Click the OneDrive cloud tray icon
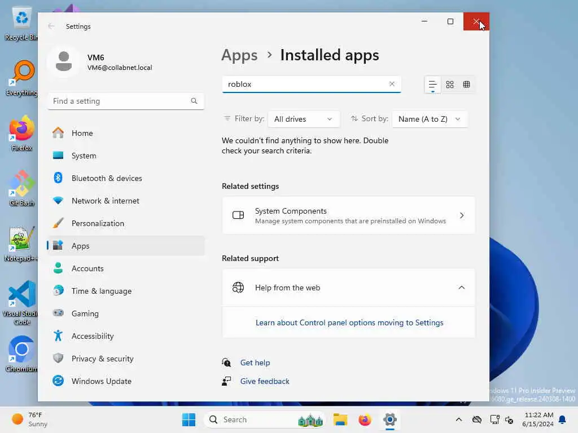 click(476, 419)
